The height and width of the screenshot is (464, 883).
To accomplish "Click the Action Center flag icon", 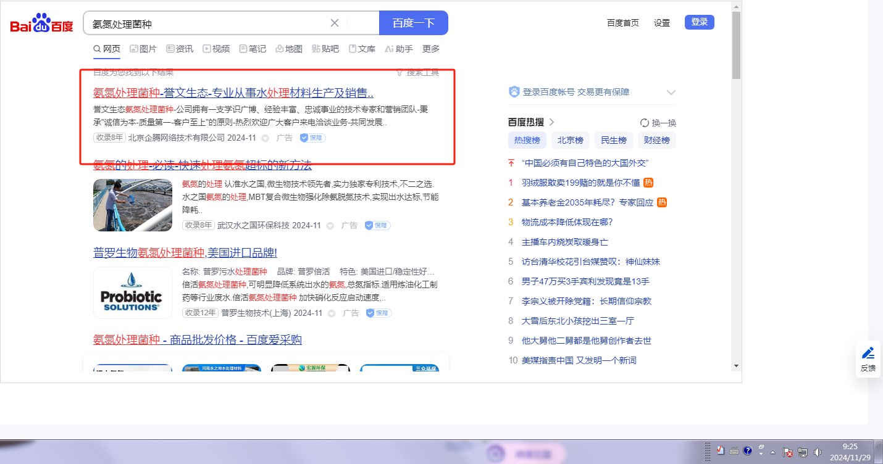I will click(788, 452).
